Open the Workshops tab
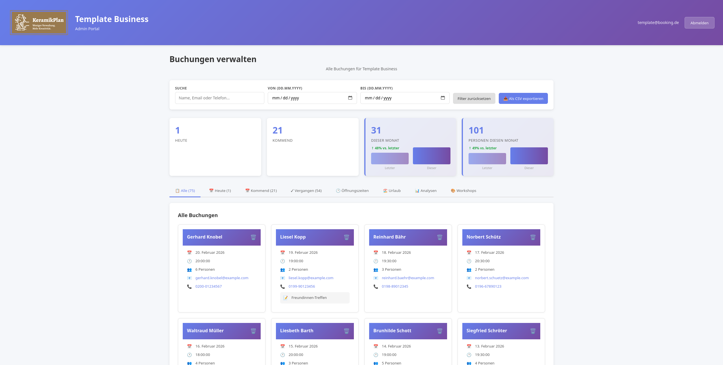723x365 pixels. 463,191
